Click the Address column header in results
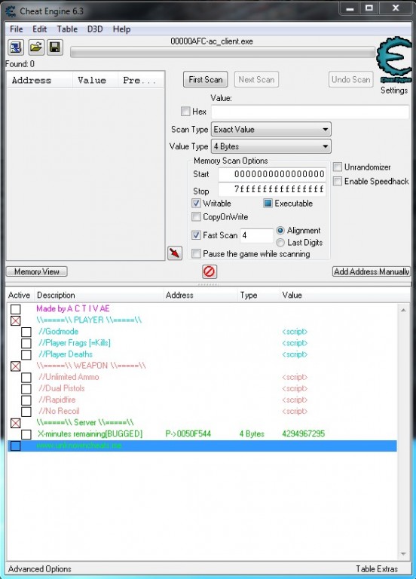 (39, 80)
